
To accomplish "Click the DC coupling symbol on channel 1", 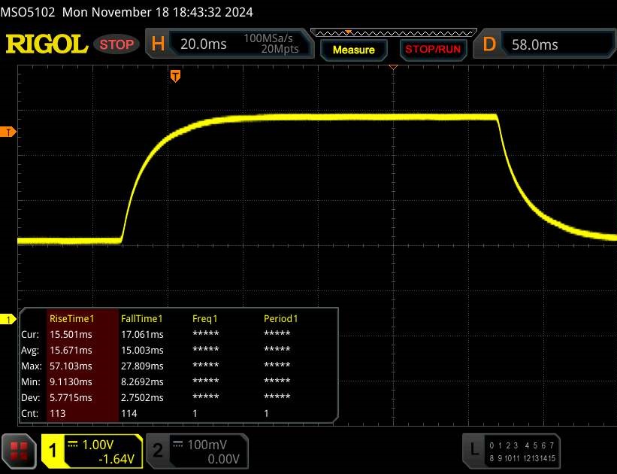I will click(72, 445).
